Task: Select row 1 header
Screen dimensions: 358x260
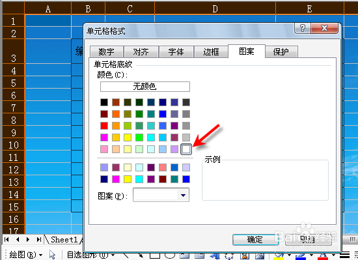Action: (13, 21)
